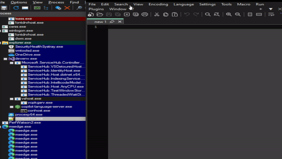The height and width of the screenshot is (159, 282).
Task: Click the Paste clipboard icon
Action: coord(175,14)
